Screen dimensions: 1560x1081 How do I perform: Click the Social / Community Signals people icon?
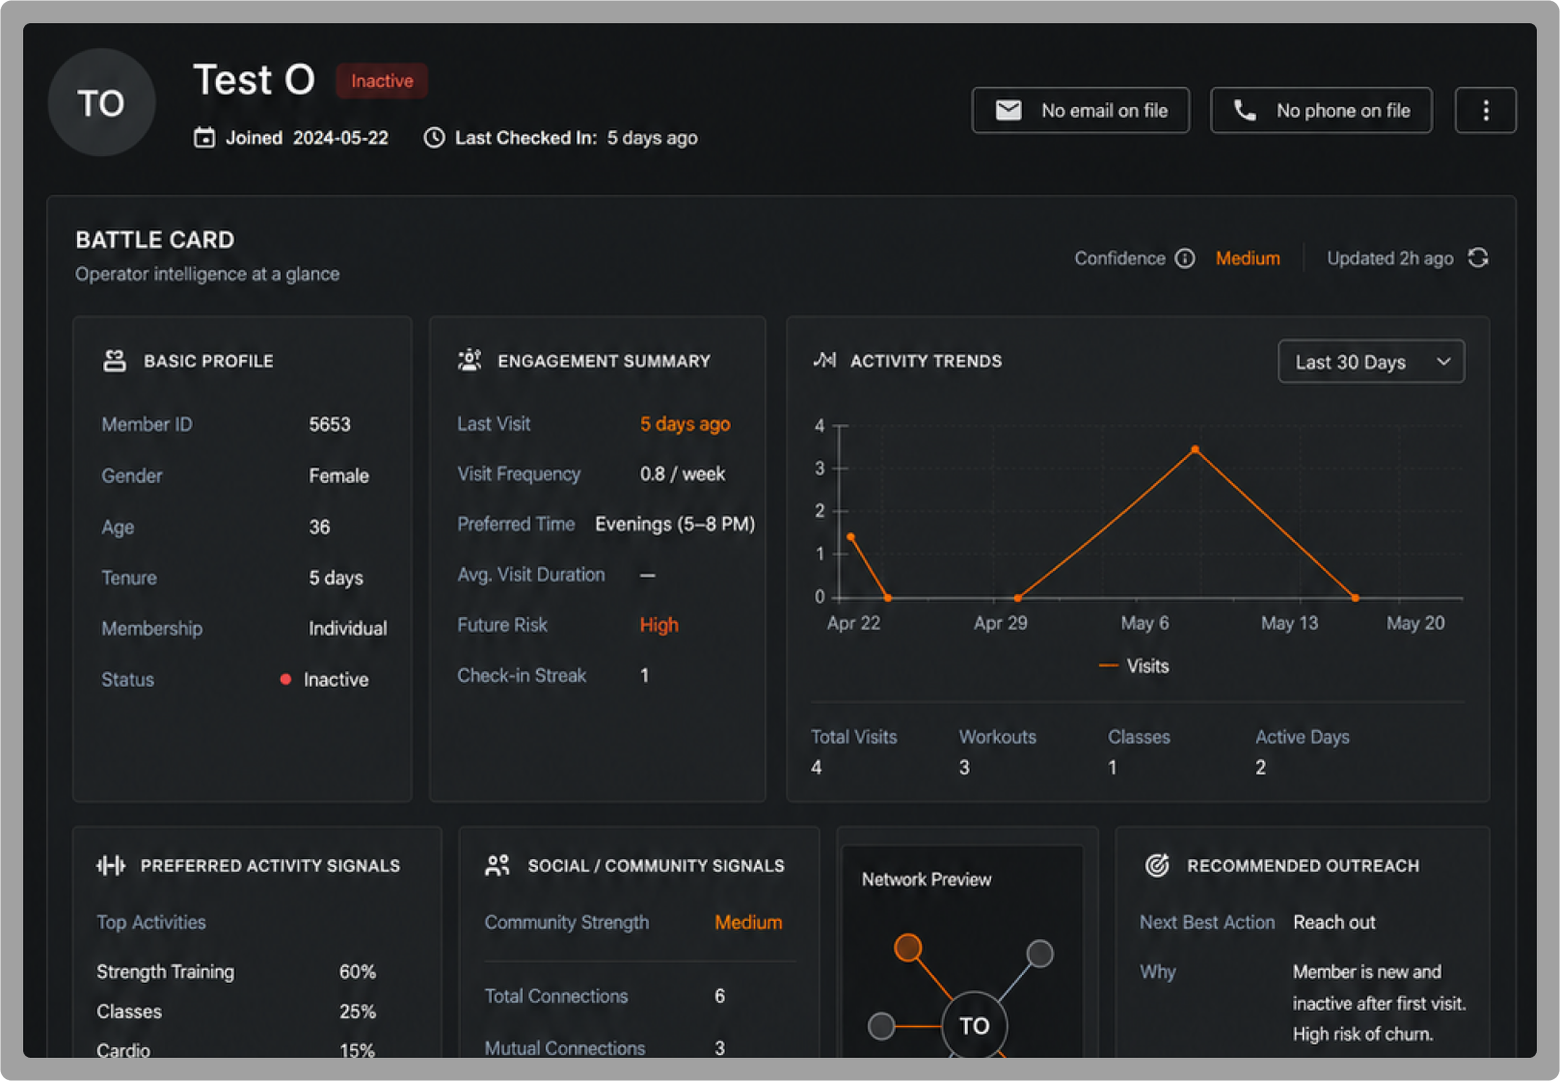[498, 865]
